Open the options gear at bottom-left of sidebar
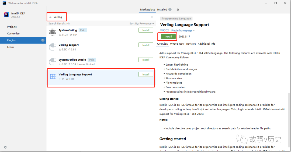291x152 pixels. click(x=5, y=147)
